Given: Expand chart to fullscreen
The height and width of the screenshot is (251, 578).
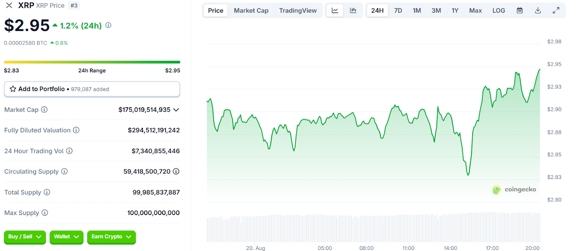Looking at the screenshot, I should (x=556, y=10).
